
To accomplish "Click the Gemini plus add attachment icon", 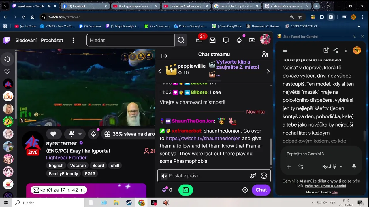I will click(289, 167).
